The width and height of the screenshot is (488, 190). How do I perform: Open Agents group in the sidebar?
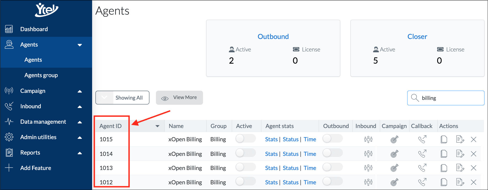coord(41,75)
